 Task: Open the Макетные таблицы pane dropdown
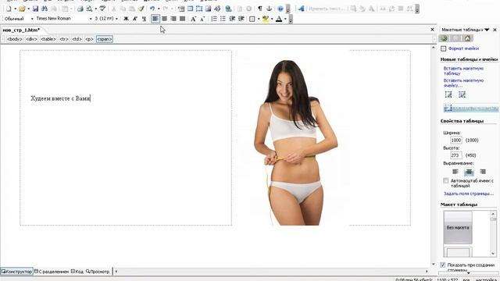pos(487,30)
